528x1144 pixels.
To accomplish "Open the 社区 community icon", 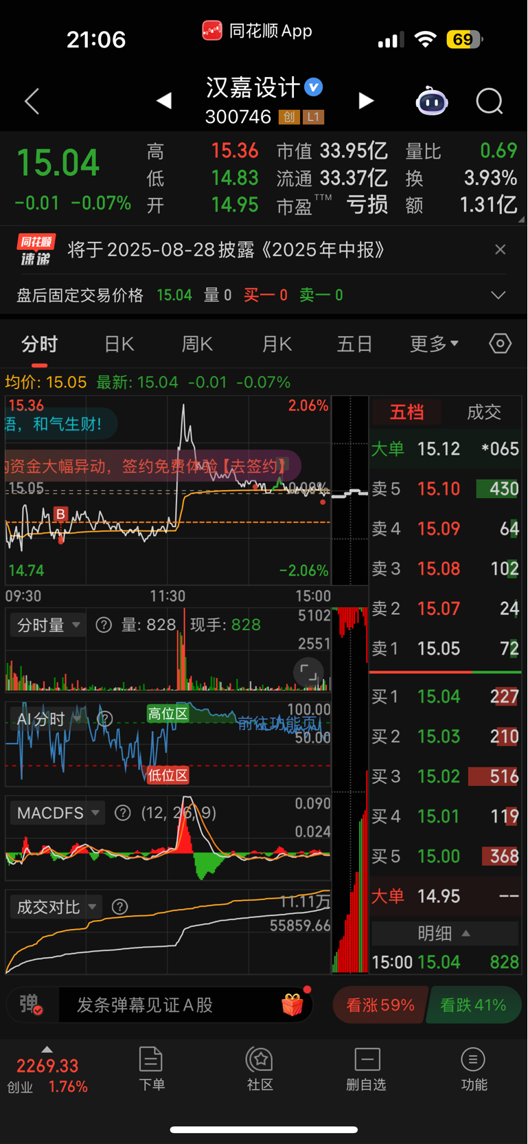I will click(260, 1069).
